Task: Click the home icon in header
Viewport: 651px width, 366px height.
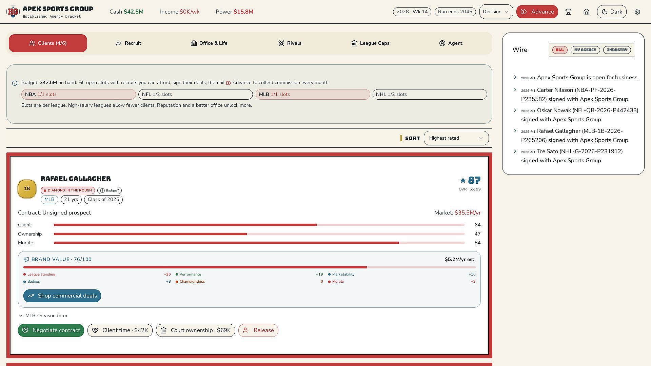Action: (586, 12)
